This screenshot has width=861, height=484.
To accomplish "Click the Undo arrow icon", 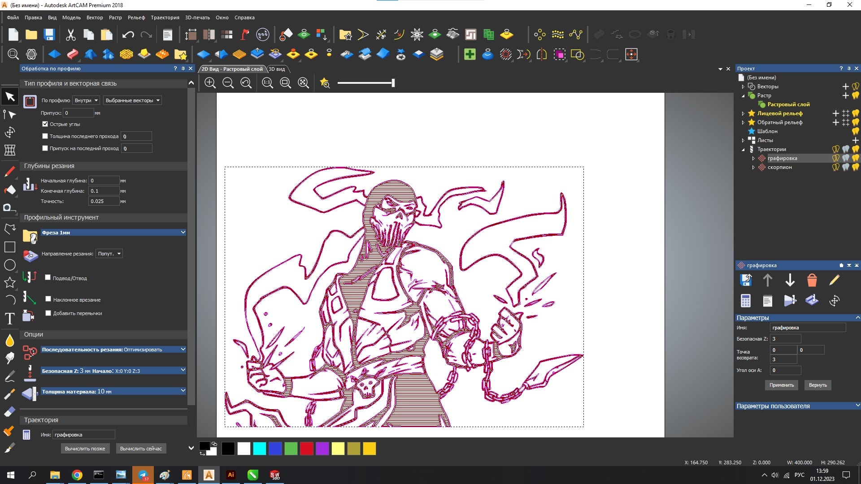I will pos(128,35).
